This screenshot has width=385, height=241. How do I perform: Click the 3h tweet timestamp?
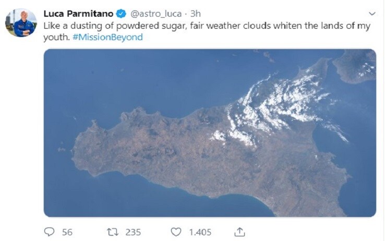196,14
